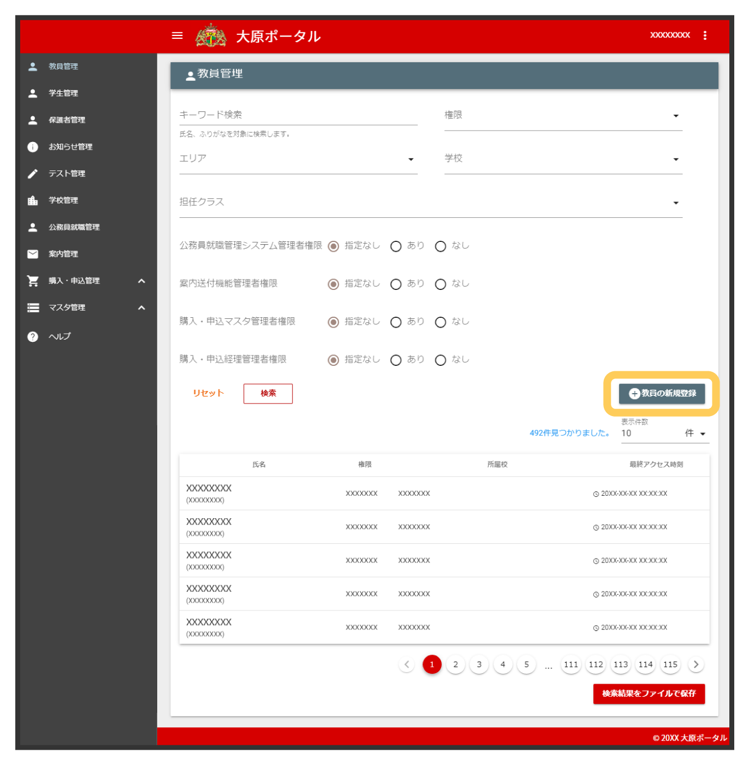Jump to page 115 in pagination
749x765 pixels.
tap(670, 665)
